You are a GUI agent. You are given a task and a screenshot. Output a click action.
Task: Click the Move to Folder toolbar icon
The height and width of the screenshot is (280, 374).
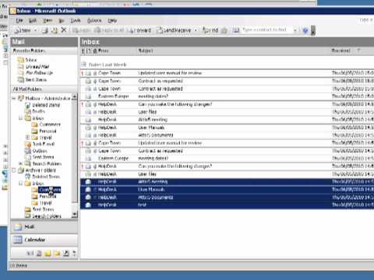point(54,30)
